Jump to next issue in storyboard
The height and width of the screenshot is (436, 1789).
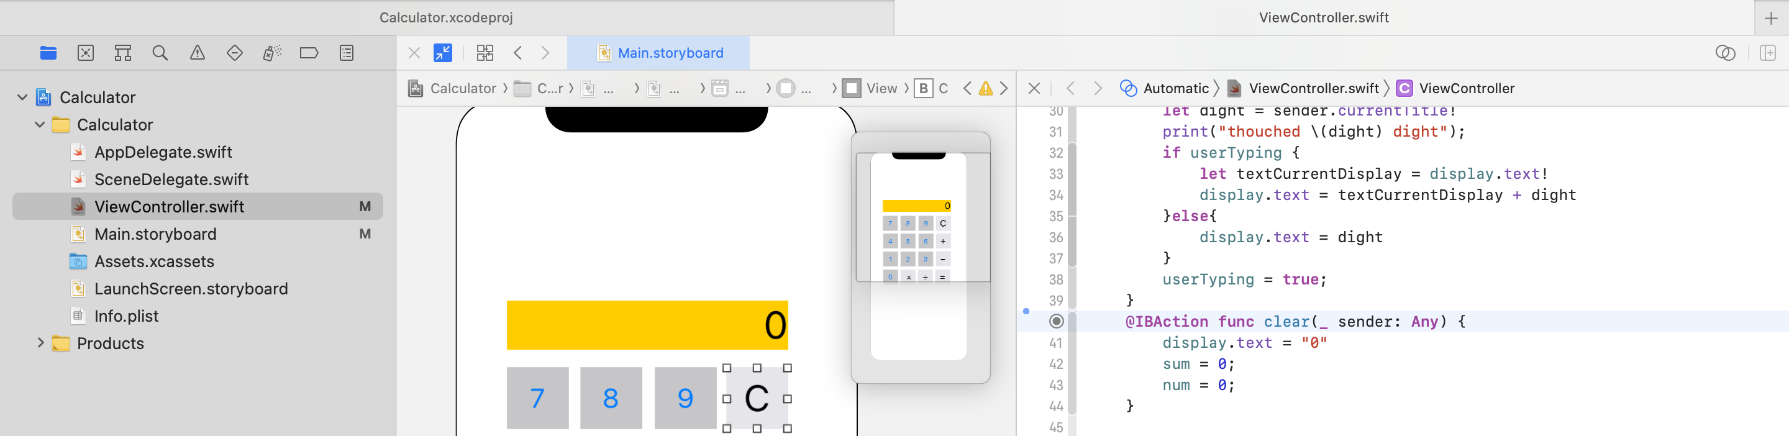pyautogui.click(x=1004, y=88)
